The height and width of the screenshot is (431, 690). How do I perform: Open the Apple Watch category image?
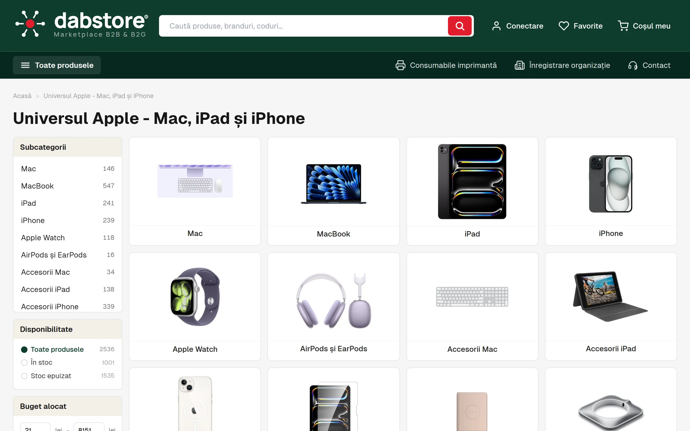(x=195, y=297)
